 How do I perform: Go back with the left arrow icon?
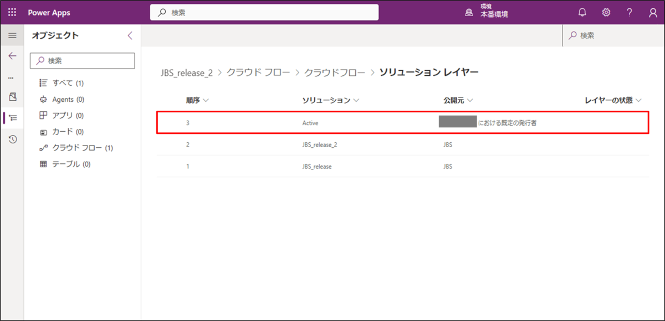point(12,56)
